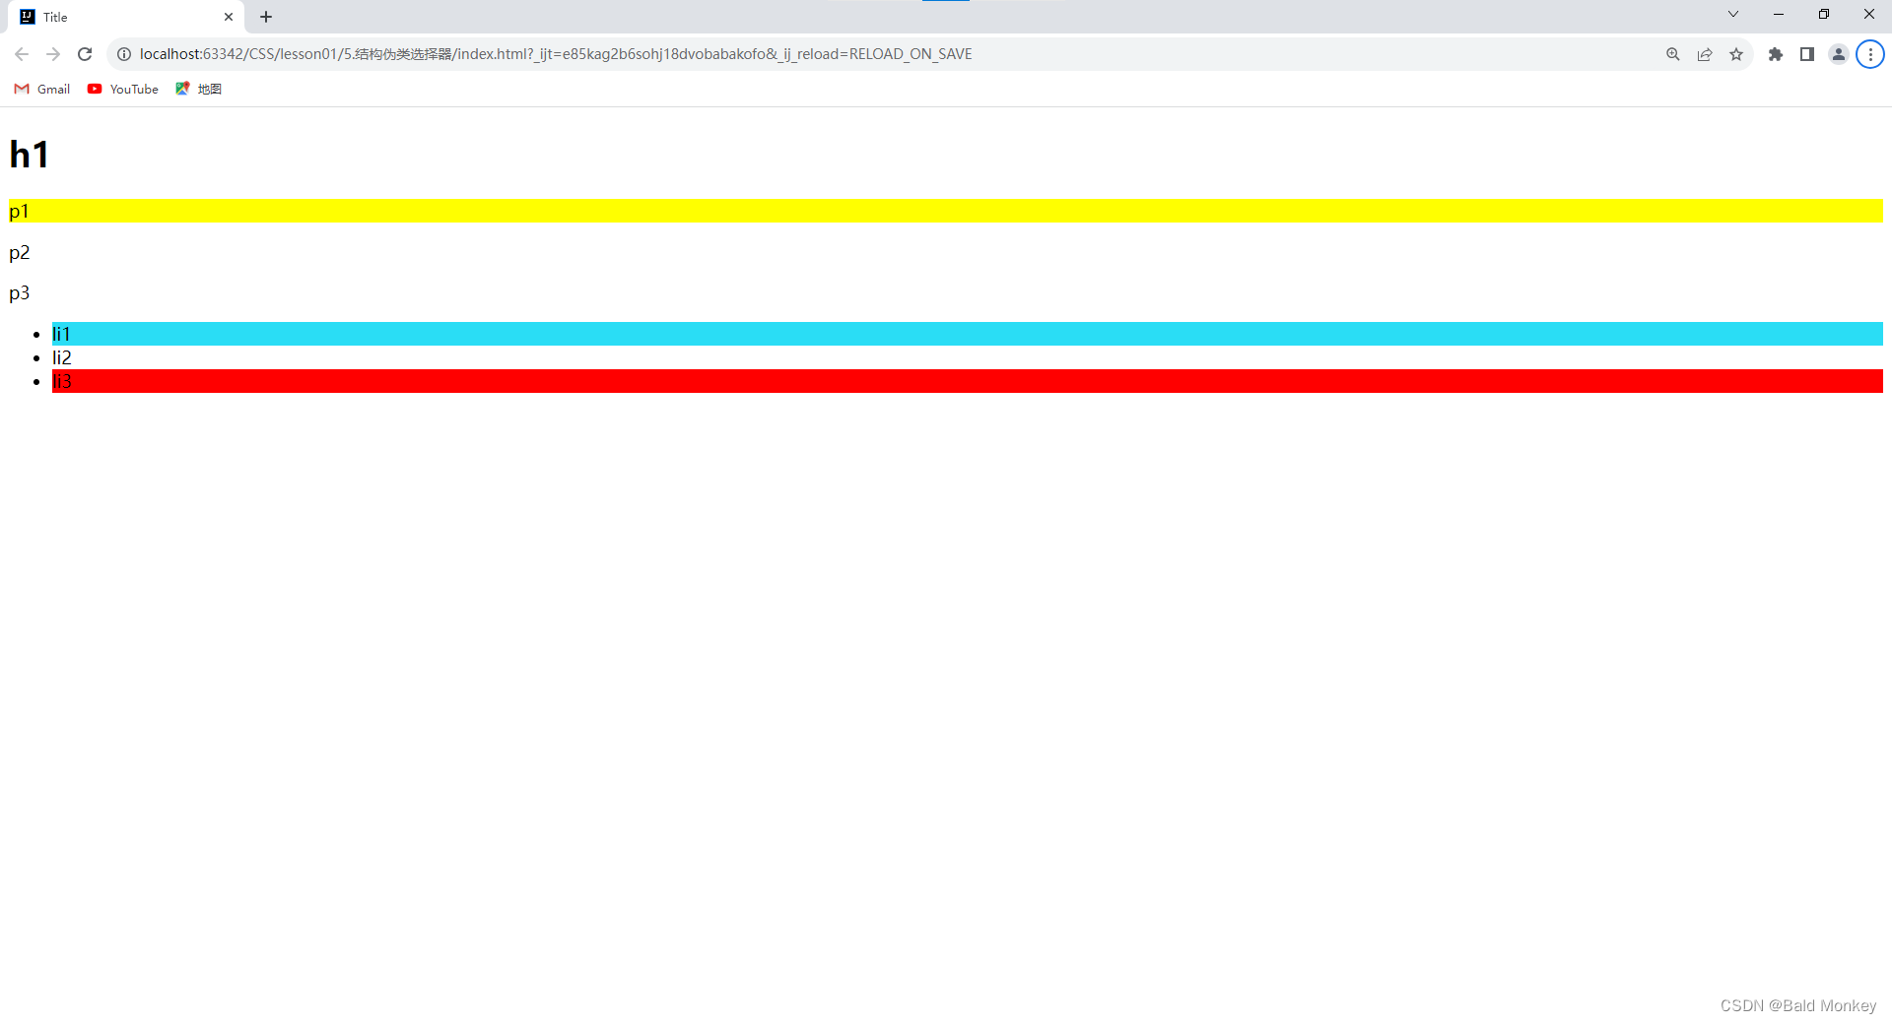
Task: Share this page icon
Action: 1705,54
